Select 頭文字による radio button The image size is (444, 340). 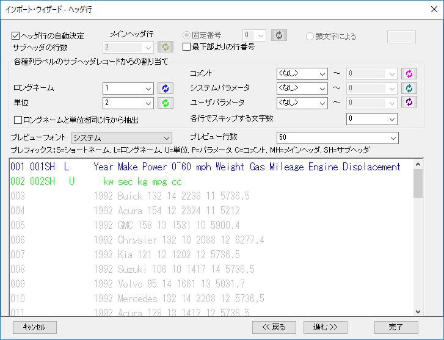pos(310,36)
